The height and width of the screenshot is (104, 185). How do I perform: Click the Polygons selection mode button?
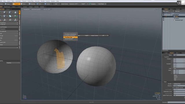point(16,4)
